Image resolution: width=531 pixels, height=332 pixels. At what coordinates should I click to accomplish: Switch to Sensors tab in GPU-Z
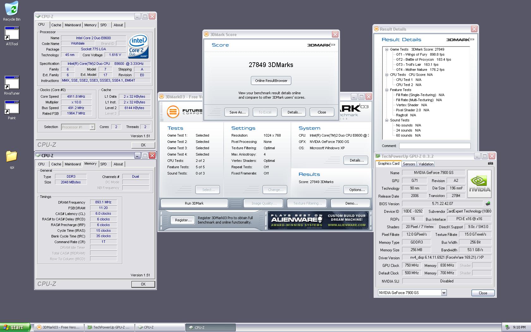coord(409,164)
